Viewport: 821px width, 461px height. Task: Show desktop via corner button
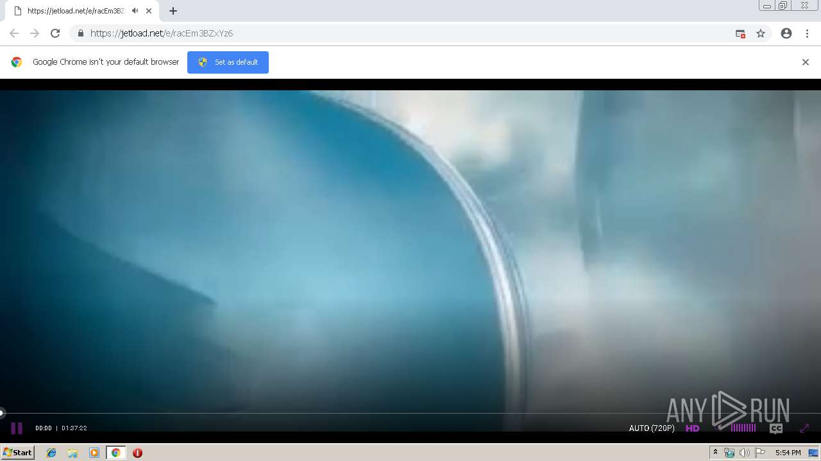click(813, 453)
